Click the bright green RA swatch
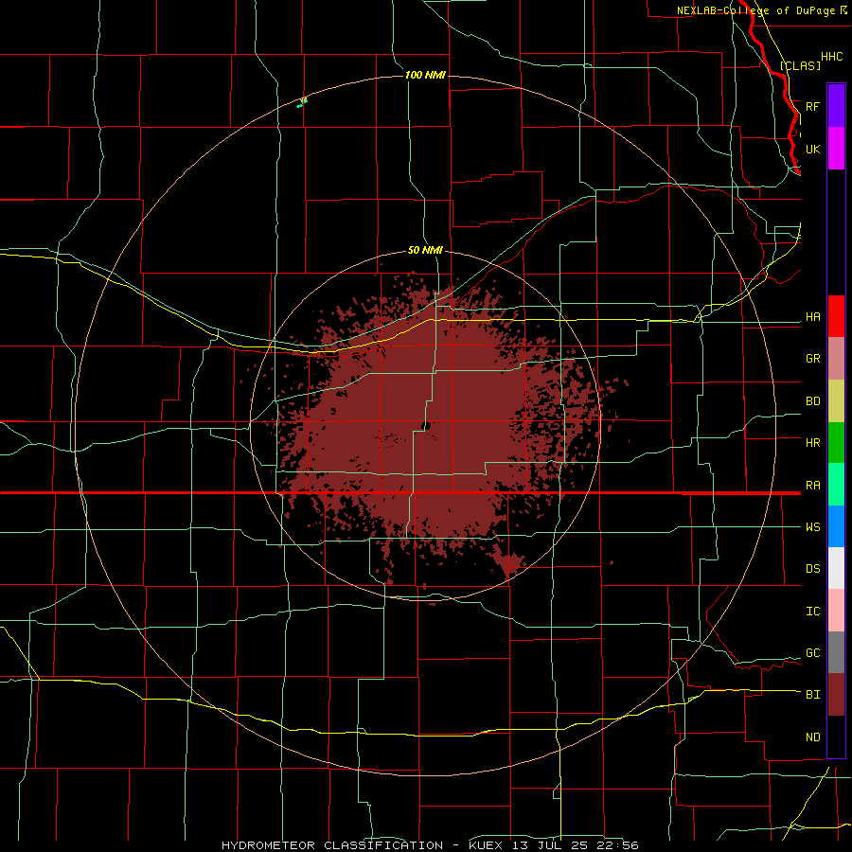852x852 pixels. point(836,485)
